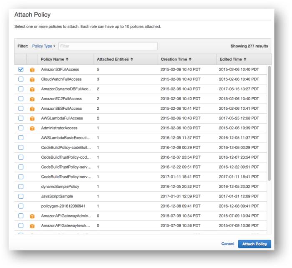Click the JavaScriptSample policy name

pos(57,196)
